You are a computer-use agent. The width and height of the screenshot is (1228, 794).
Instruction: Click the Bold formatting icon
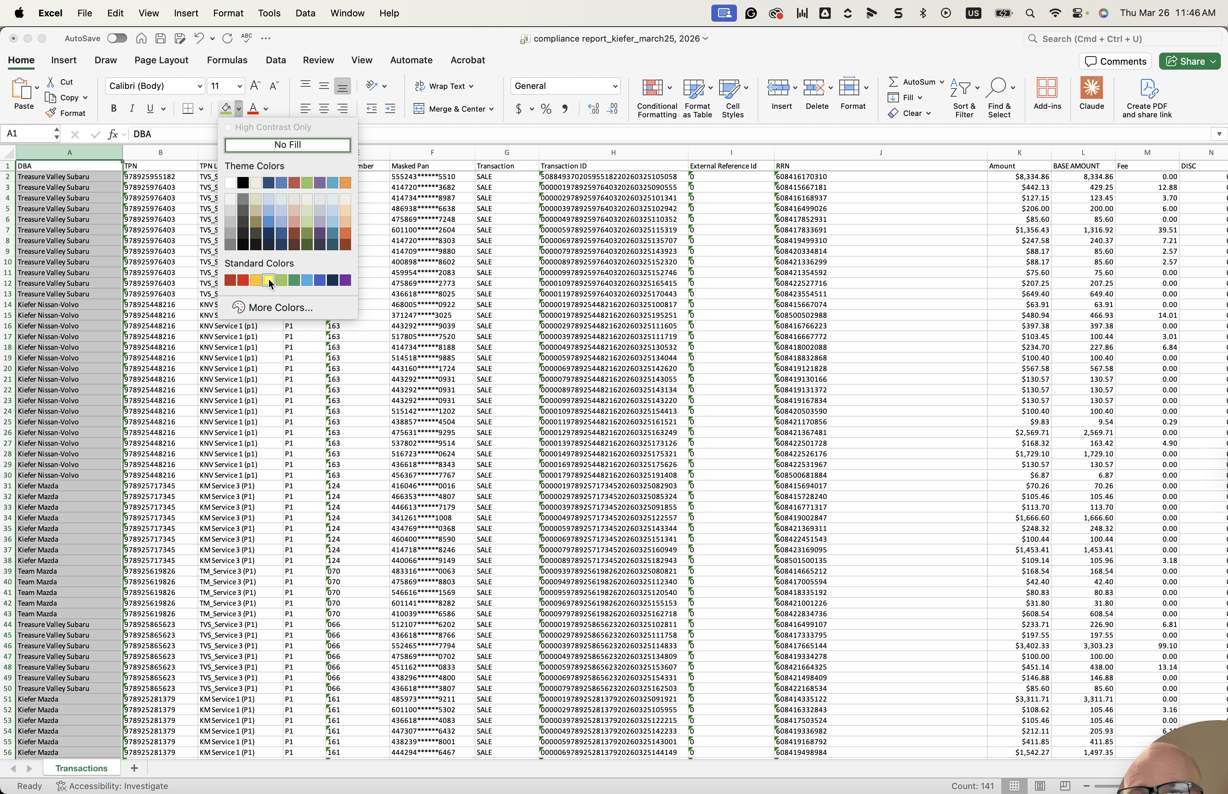pos(114,108)
